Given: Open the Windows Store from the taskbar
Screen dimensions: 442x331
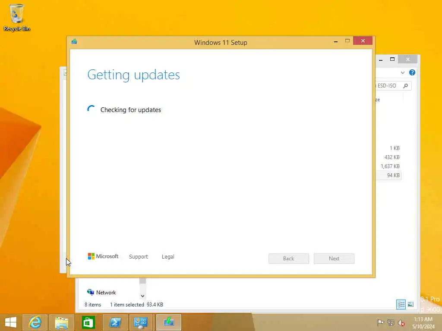Looking at the screenshot, I should (x=88, y=322).
